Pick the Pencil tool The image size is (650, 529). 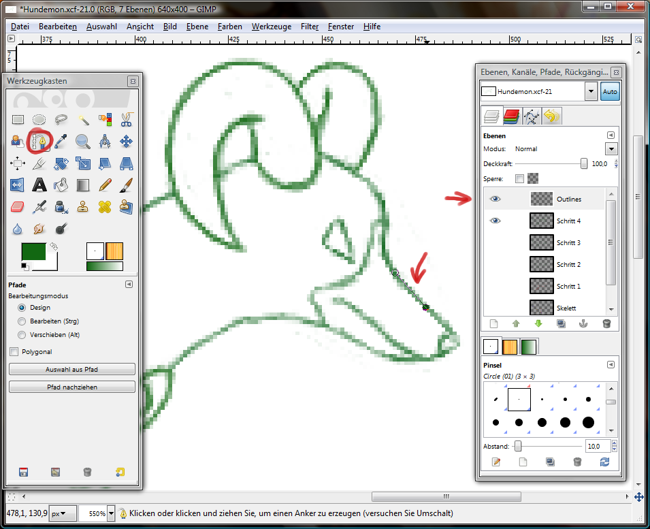pos(105,185)
